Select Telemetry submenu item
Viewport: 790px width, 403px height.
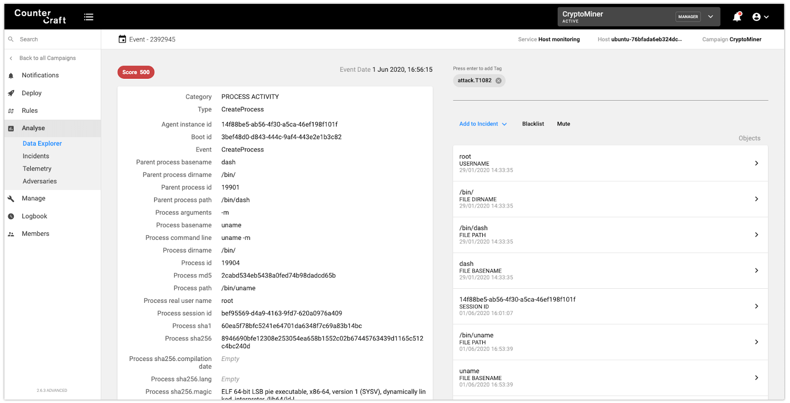(x=37, y=169)
